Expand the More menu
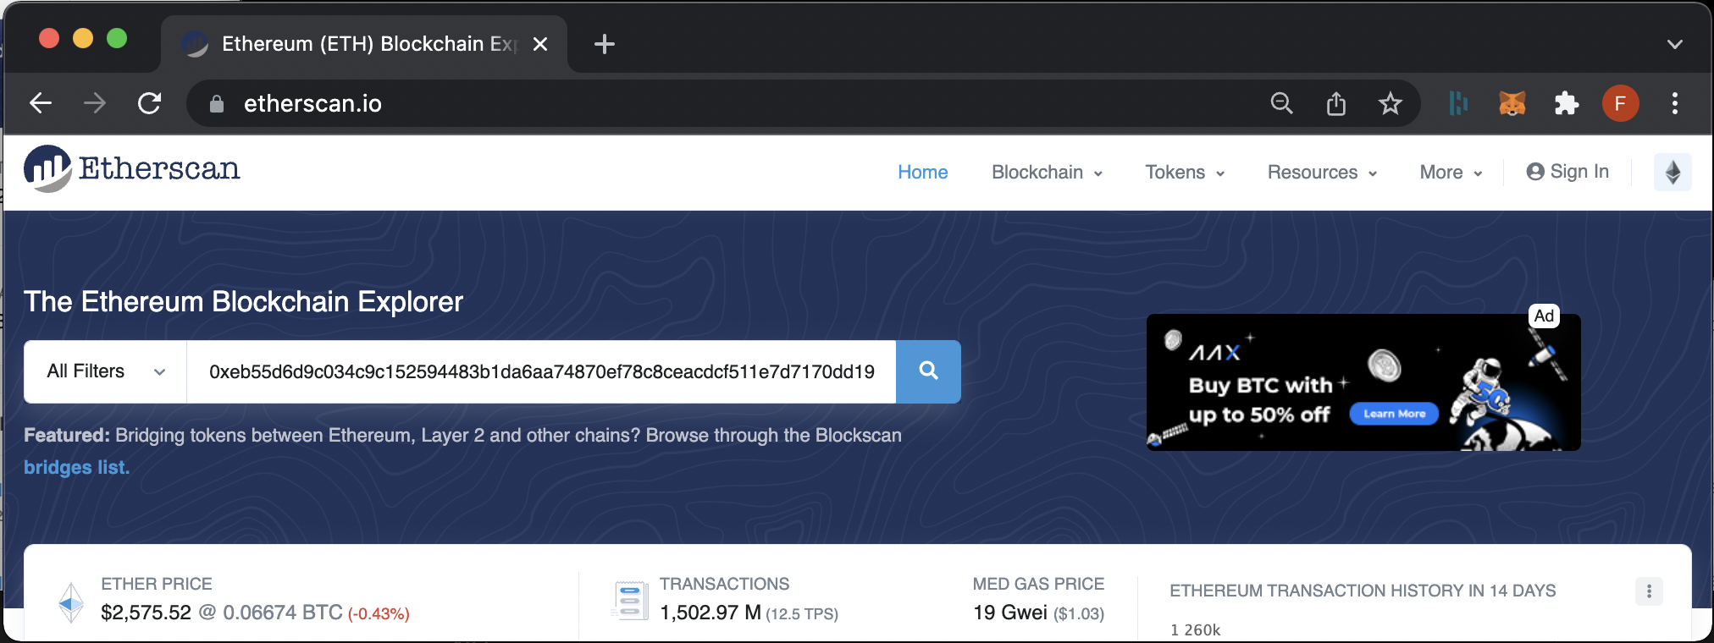This screenshot has height=643, width=1714. (x=1451, y=172)
